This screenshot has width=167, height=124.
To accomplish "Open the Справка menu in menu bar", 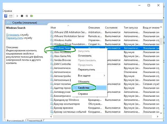I will tap(7, 11).
